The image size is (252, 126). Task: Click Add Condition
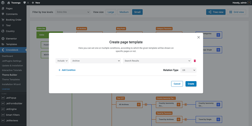tap(67, 70)
